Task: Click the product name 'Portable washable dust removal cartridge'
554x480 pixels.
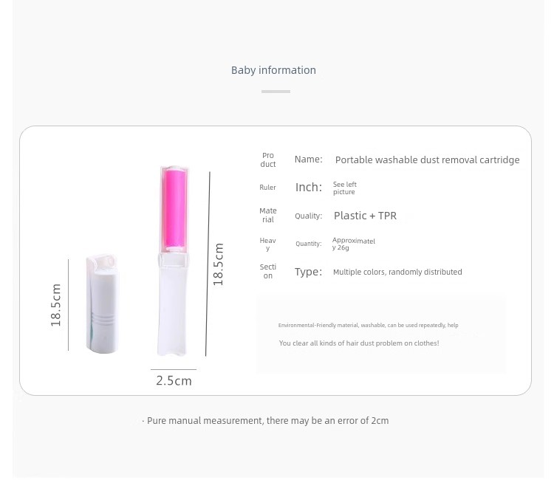Action: [x=427, y=160]
